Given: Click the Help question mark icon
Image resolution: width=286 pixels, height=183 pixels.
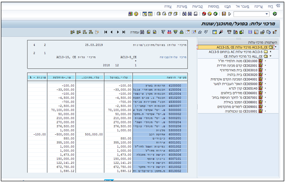Looking at the screenshot, I should (136, 14).
